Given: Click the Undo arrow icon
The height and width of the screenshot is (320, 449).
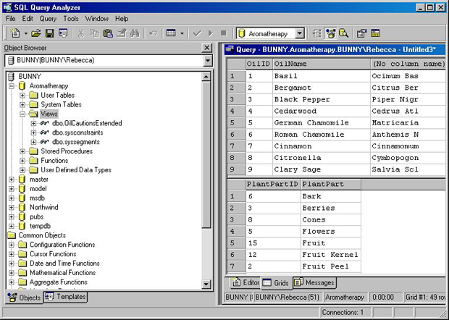Looking at the screenshot, I should coord(153,33).
